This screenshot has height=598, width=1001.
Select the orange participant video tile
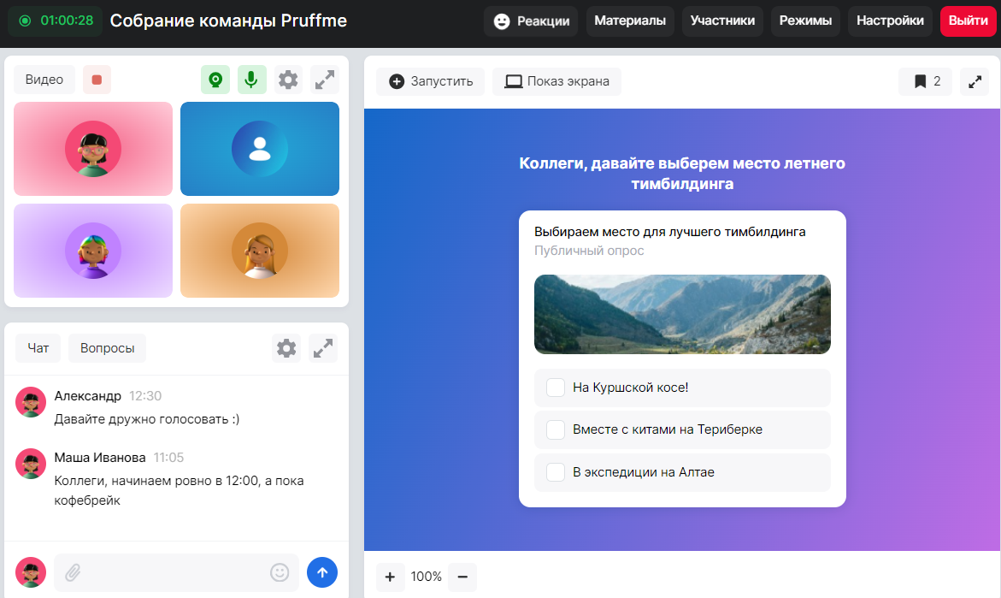pyautogui.click(x=260, y=251)
